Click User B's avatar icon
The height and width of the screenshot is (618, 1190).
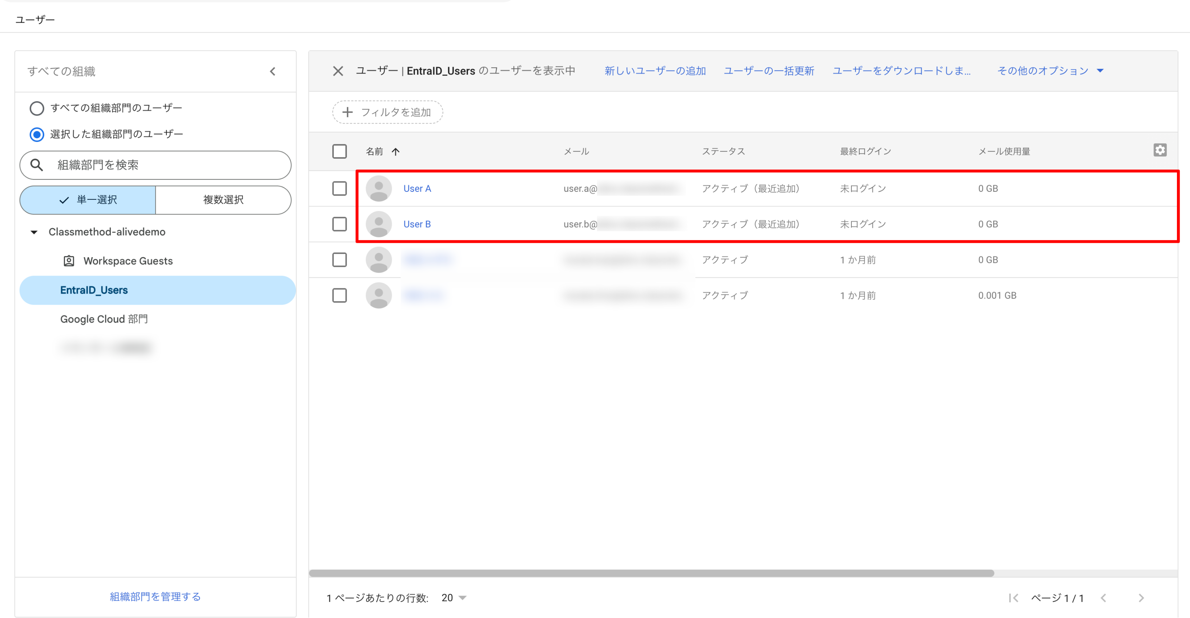(378, 224)
